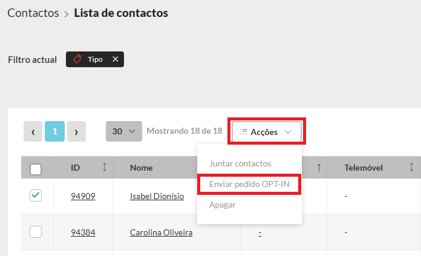Click Contactos breadcrumb link
Viewport: 421px width, 256px height.
click(33, 13)
